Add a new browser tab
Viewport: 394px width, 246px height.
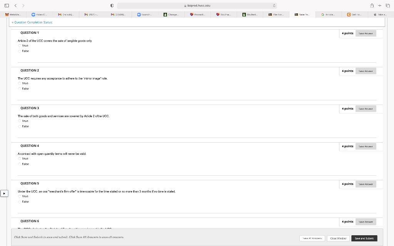point(380,5)
